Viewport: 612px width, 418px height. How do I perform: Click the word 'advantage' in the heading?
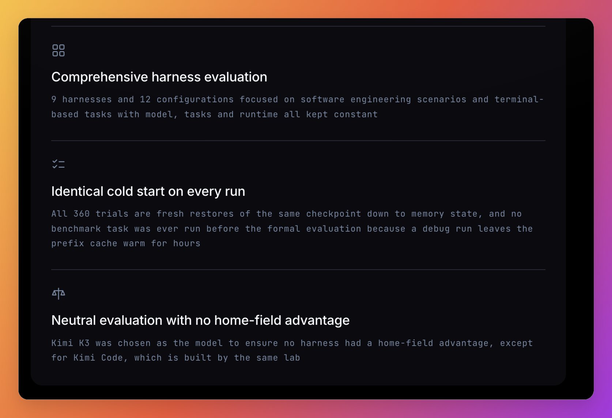(x=317, y=320)
